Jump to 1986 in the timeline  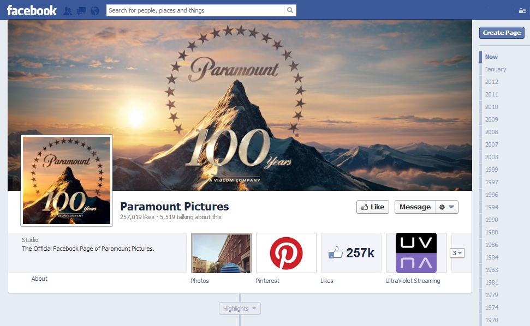[x=492, y=245]
